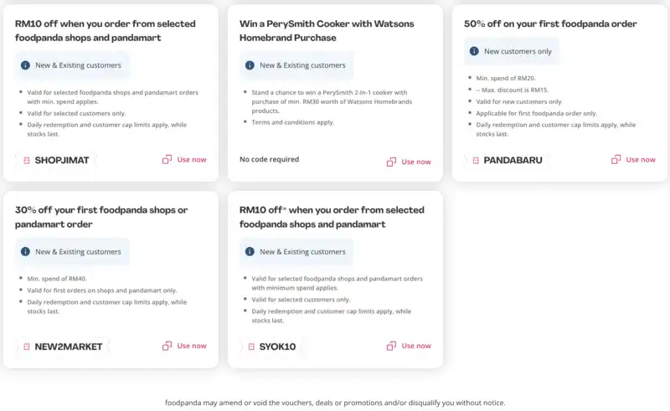Open the 50% off first foodpanda order title

coord(550,23)
